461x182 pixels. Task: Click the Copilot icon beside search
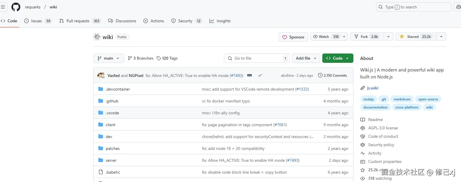pos(458,7)
